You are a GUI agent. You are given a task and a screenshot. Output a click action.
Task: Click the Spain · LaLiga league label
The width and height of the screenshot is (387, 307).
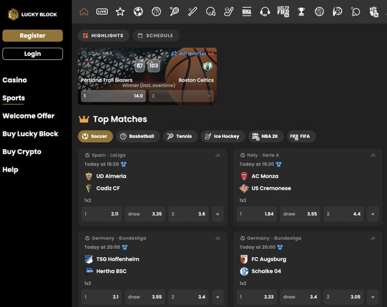pos(108,155)
